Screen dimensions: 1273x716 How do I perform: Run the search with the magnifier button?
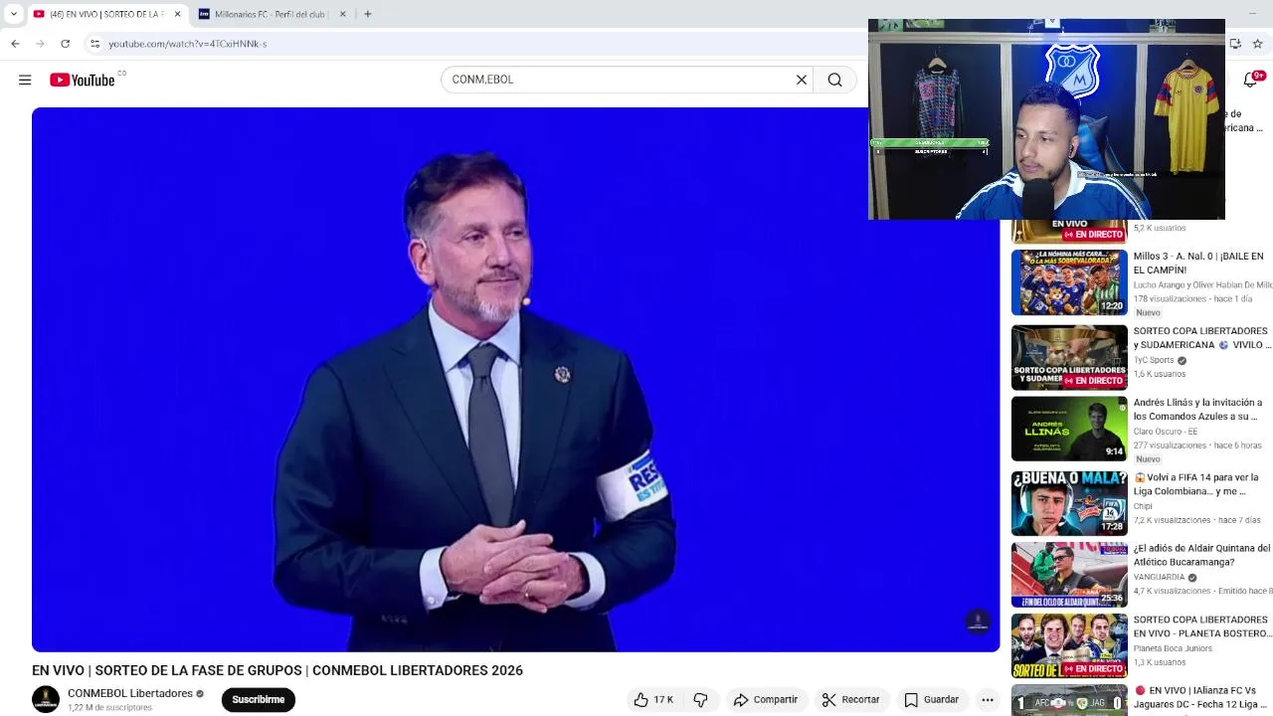(x=835, y=80)
